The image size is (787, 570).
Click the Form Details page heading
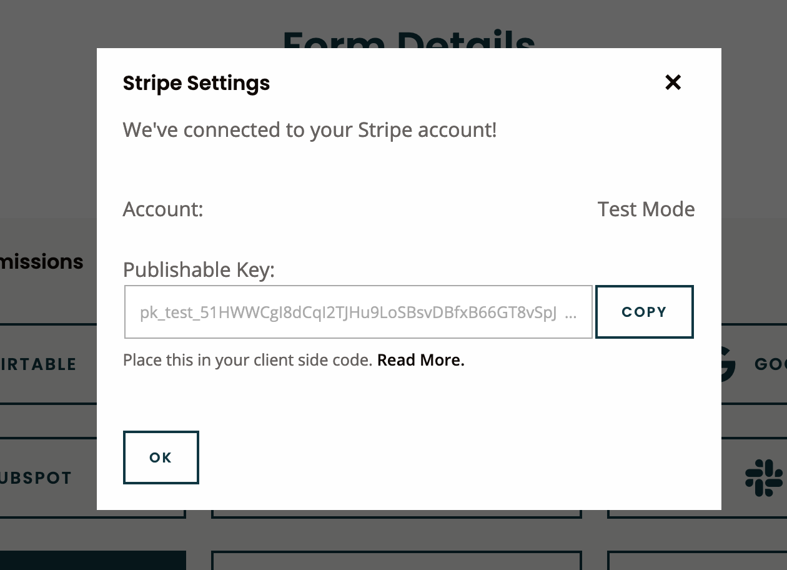410,42
